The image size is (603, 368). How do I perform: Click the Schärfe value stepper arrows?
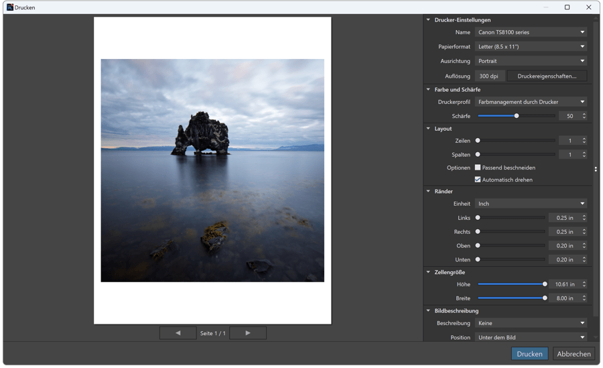click(x=584, y=116)
